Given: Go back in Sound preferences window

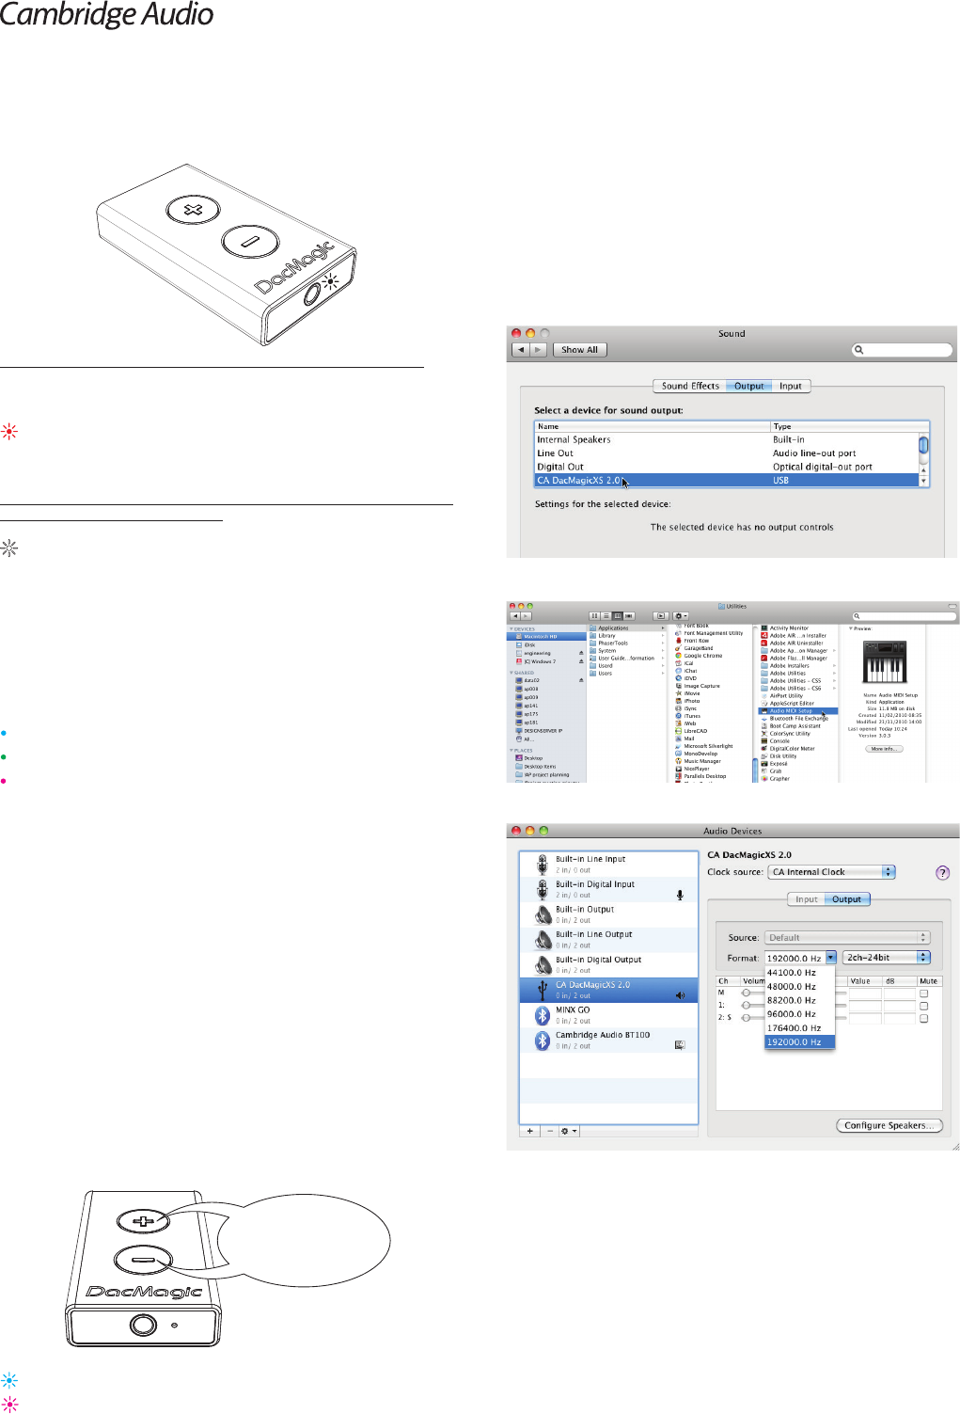Looking at the screenshot, I should click(x=521, y=350).
